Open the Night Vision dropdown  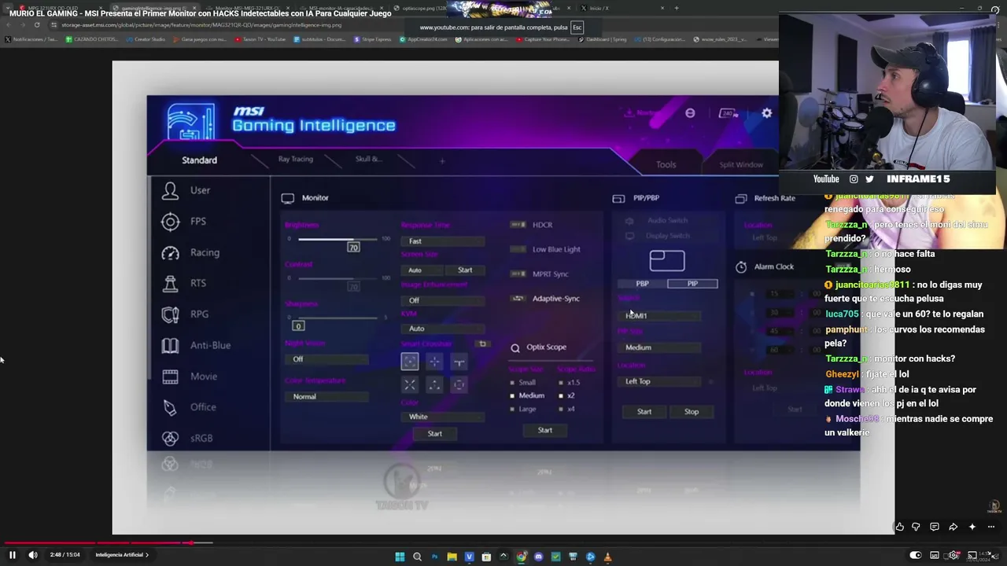tap(326, 359)
